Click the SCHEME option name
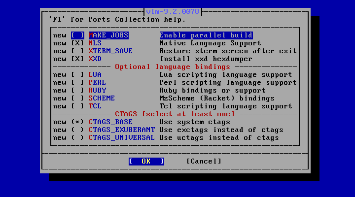355x197 pixels. click(102, 98)
